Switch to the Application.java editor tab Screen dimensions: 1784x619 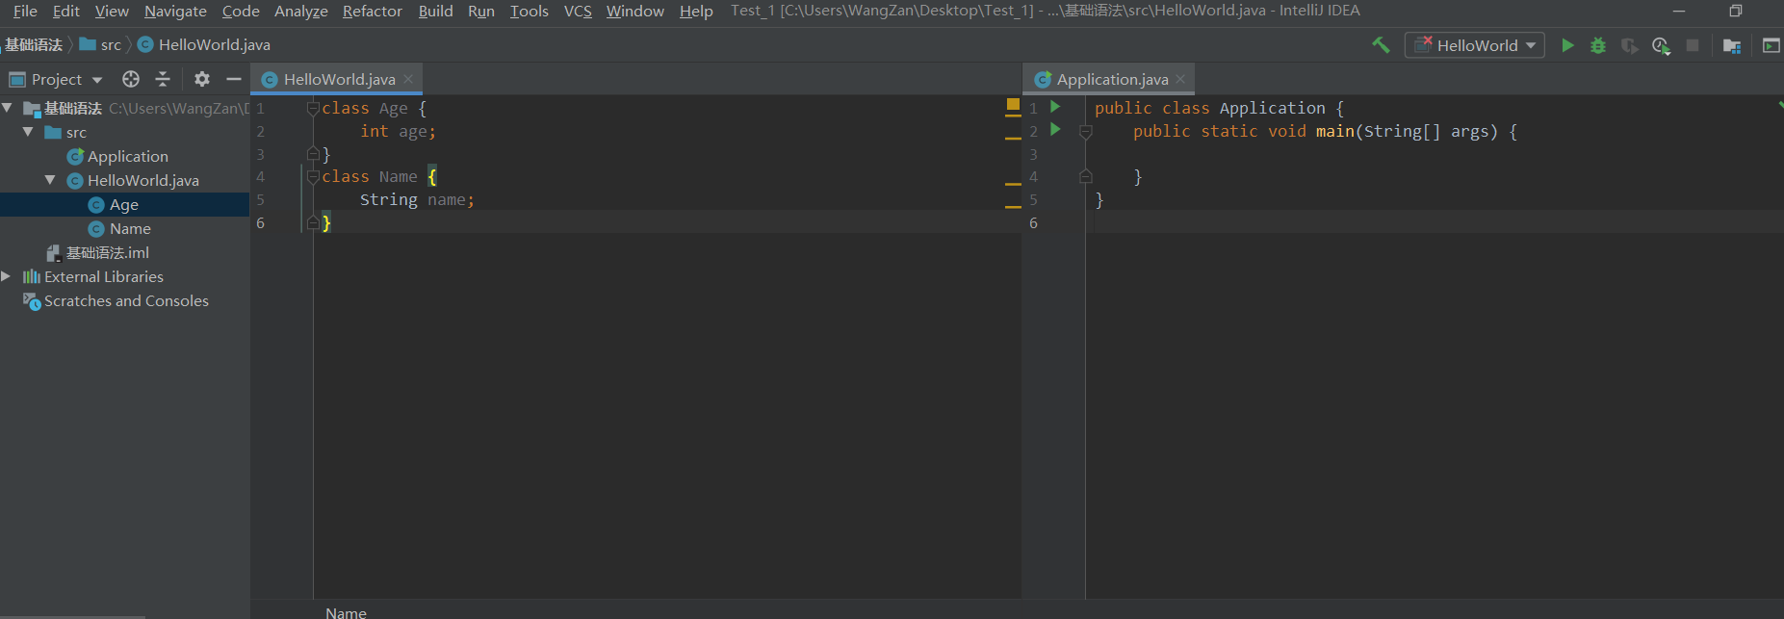pyautogui.click(x=1111, y=79)
